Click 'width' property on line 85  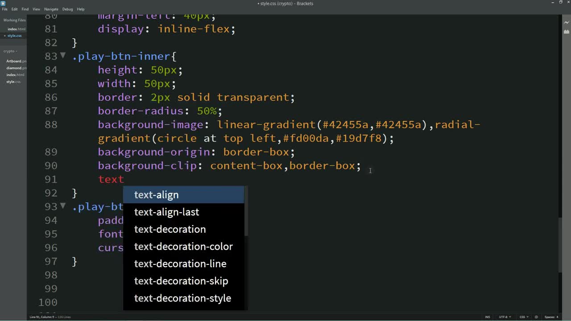pyautogui.click(x=114, y=84)
